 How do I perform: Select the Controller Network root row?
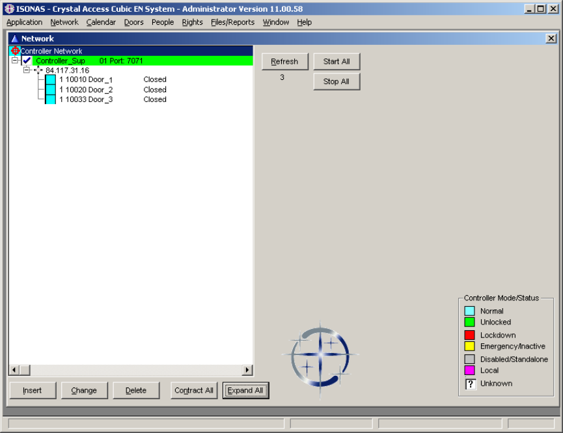click(x=131, y=51)
